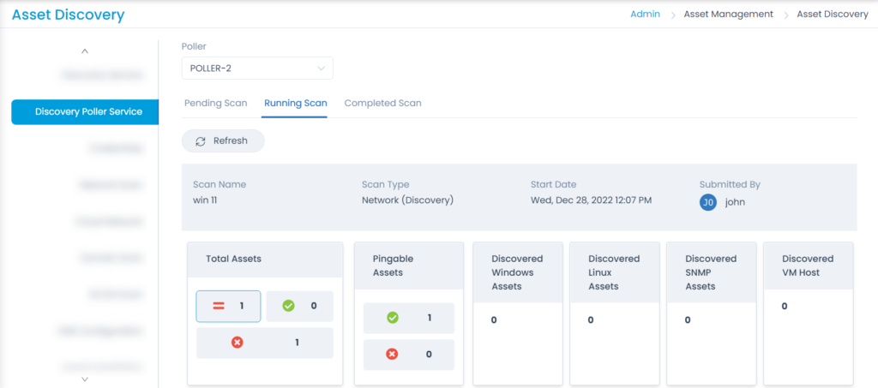Click the red equals icon in Total Assets
The image size is (878, 388).
coord(219,307)
